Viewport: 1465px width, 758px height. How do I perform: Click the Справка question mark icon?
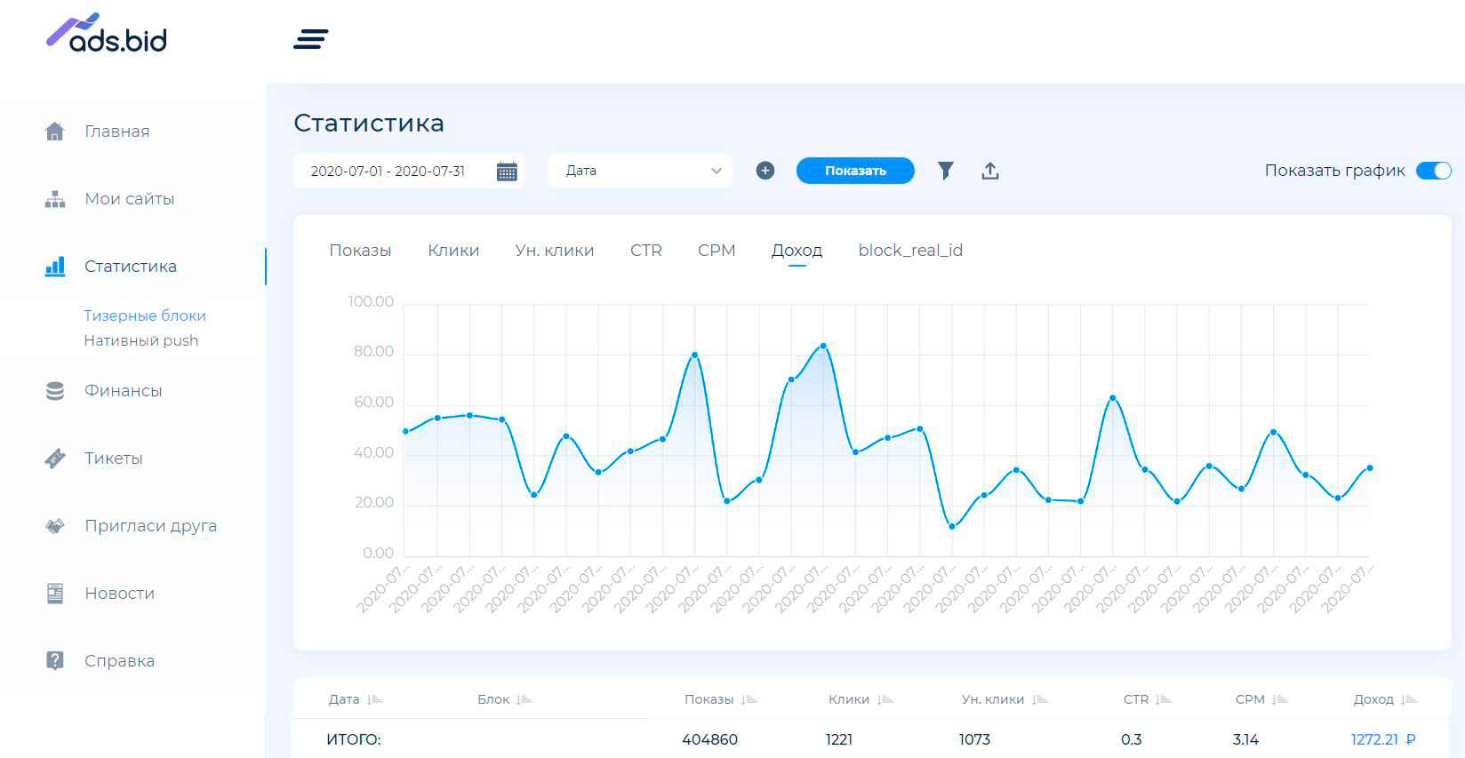point(55,660)
